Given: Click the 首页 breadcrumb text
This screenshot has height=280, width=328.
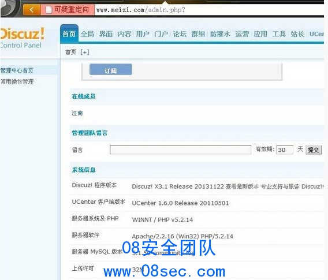Looking at the screenshot, I should click(x=70, y=52).
